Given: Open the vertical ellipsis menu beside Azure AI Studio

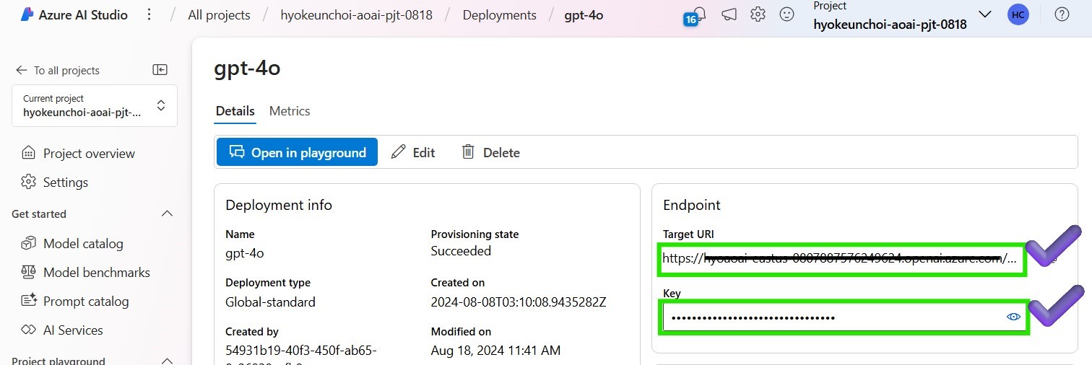Looking at the screenshot, I should click(x=149, y=14).
